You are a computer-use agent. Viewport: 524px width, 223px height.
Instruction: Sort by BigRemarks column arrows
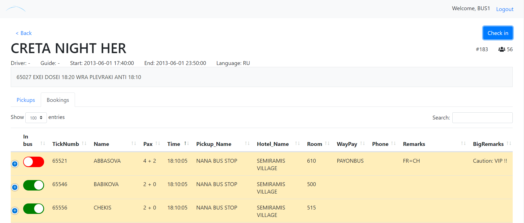coord(509,143)
